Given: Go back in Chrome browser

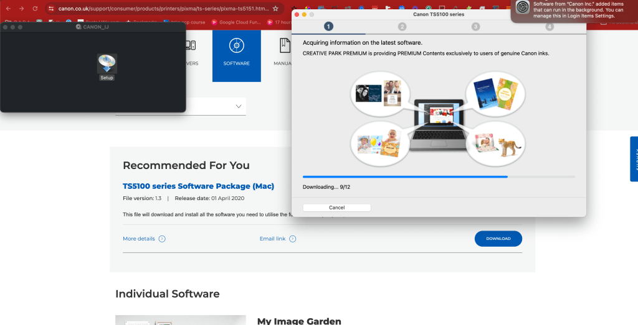Looking at the screenshot, I should pyautogui.click(x=8, y=9).
